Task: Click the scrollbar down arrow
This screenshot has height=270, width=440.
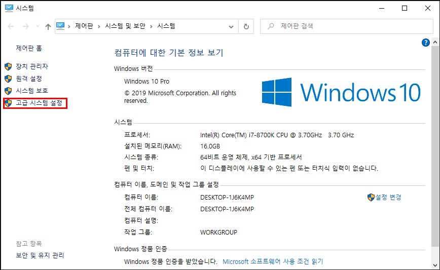Action: pos(435,265)
